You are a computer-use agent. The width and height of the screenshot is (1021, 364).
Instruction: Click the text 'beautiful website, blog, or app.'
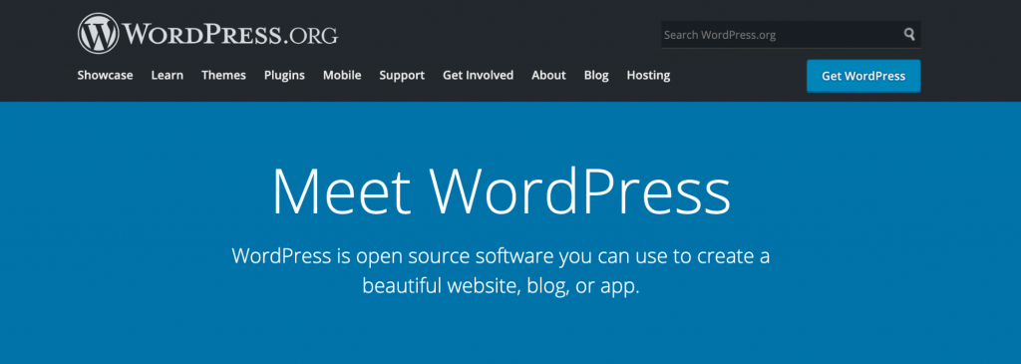click(501, 286)
